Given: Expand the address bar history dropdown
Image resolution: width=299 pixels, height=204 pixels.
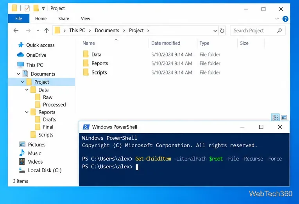Looking at the screenshot, I should 215,31.
